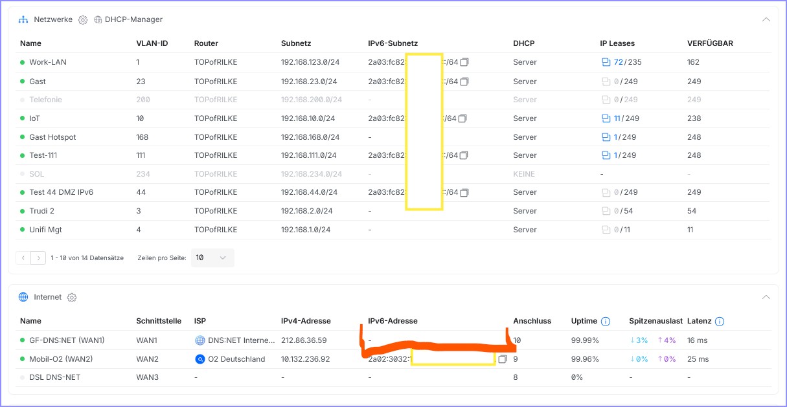The width and height of the screenshot is (787, 407).
Task: Open Test-111 IP leases icon
Action: click(x=606, y=155)
